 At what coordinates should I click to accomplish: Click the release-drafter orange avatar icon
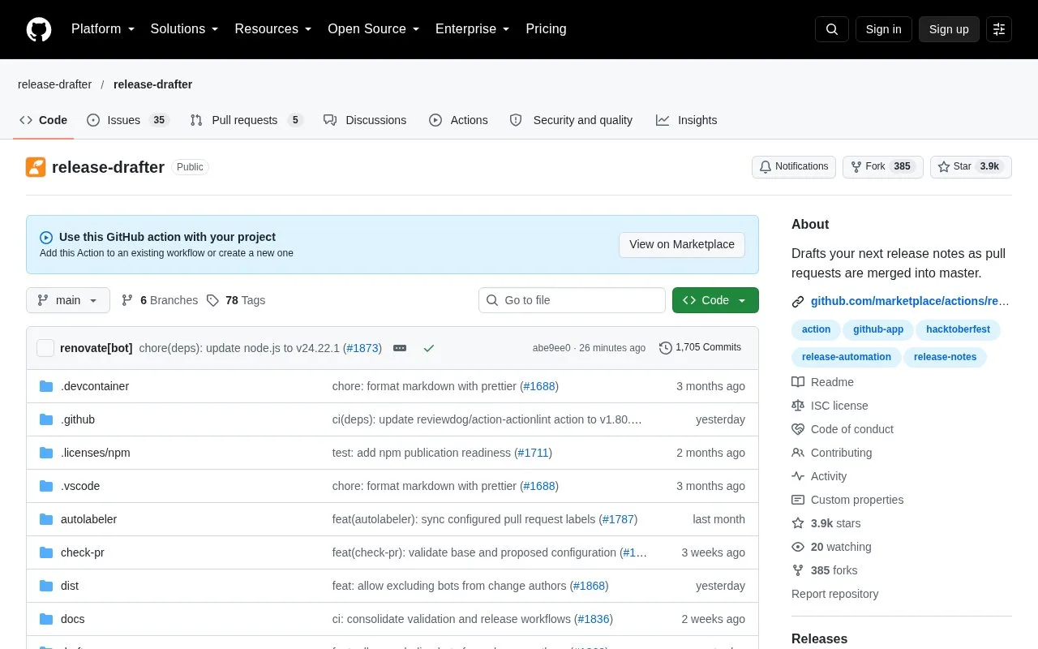point(36,167)
